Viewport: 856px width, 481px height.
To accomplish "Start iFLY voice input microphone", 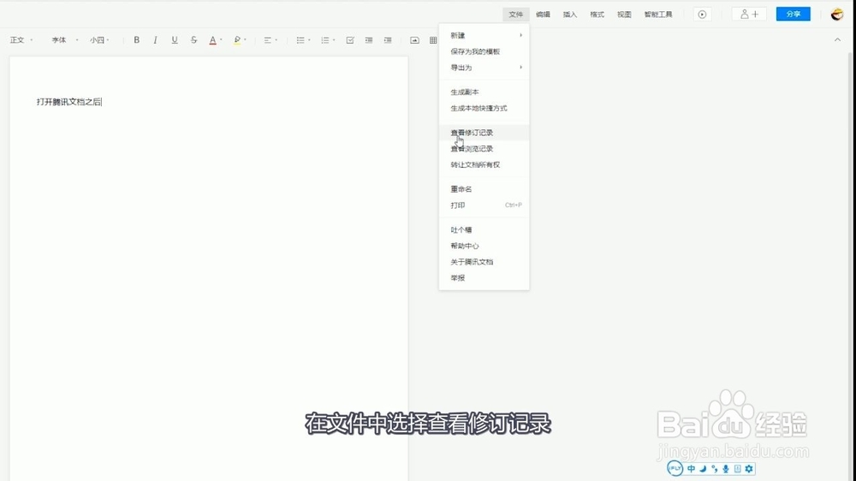I will point(726,468).
